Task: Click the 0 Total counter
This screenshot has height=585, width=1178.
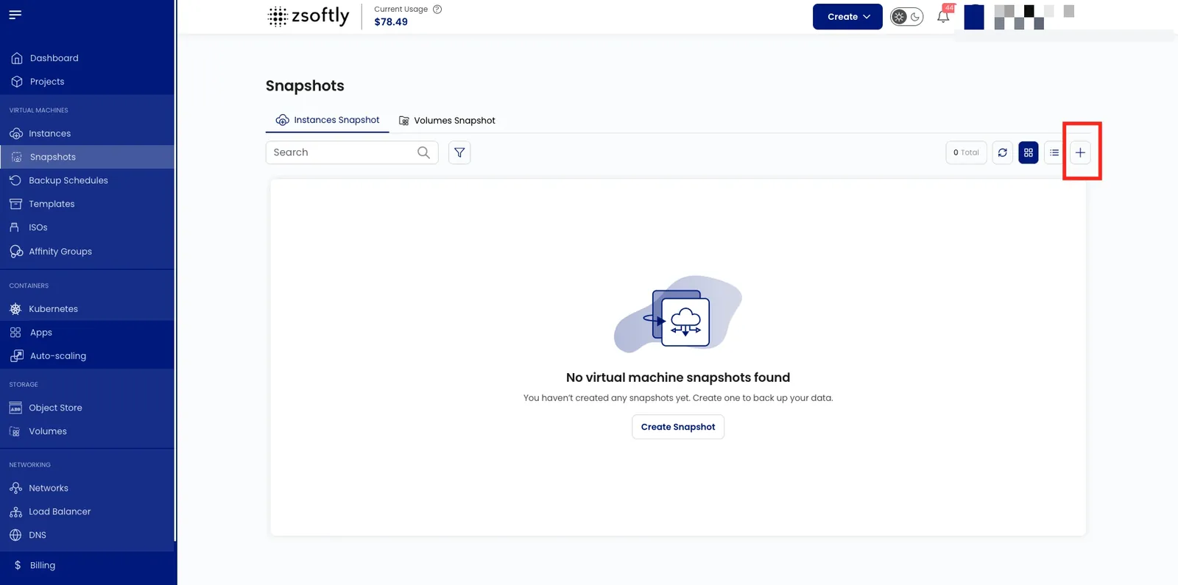Action: 966,152
